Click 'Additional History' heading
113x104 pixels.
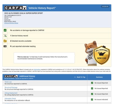(x=27, y=76)
